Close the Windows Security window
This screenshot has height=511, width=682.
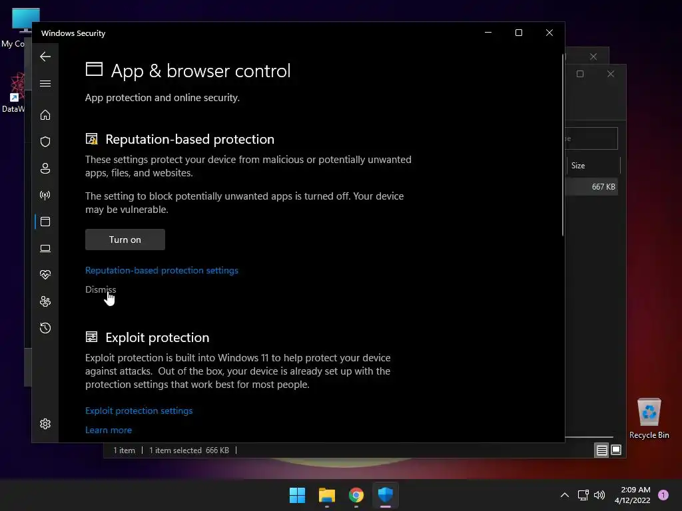pos(549,33)
